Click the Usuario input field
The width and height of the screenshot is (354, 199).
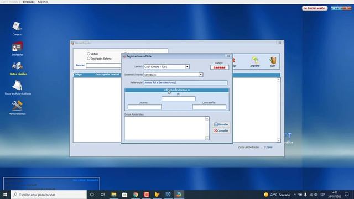[x=144, y=107]
